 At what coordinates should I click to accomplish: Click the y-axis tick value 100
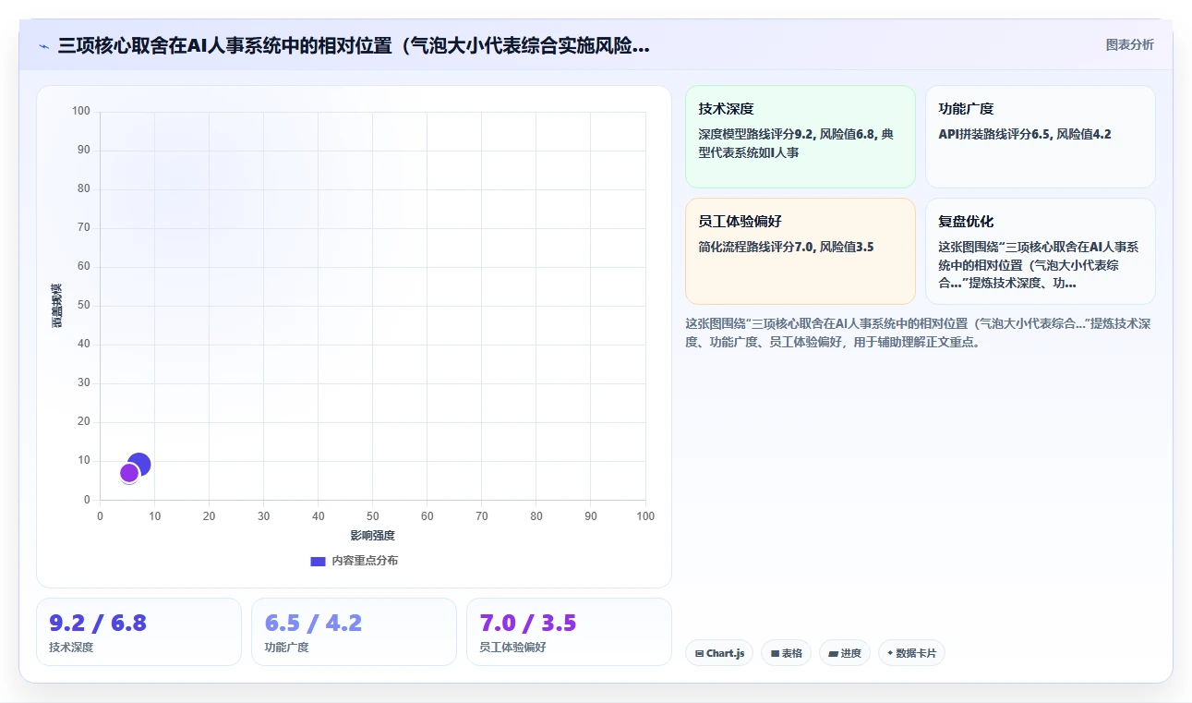pyautogui.click(x=81, y=112)
